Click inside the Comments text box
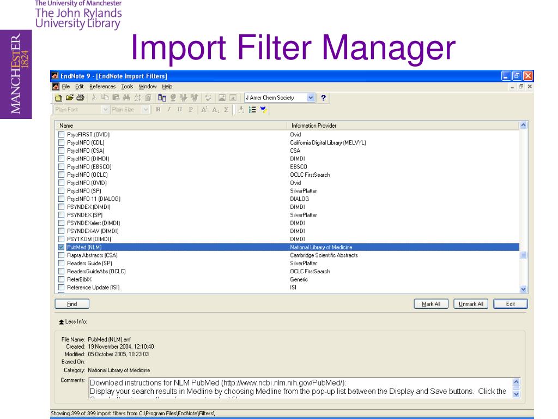The image size is (558, 419). click(x=301, y=388)
